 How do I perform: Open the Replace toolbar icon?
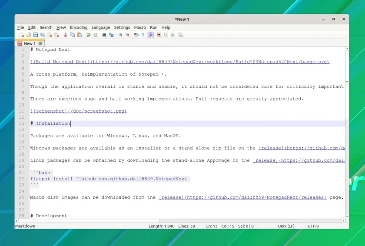pyautogui.click(x=111, y=35)
